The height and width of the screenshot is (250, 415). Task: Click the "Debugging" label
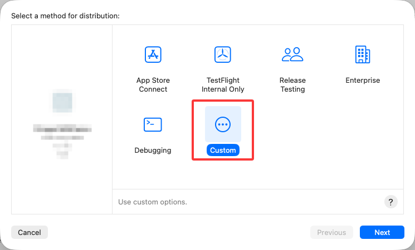153,150
